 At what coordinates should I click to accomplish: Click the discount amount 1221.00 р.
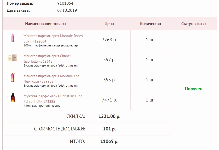(x=109, y=116)
